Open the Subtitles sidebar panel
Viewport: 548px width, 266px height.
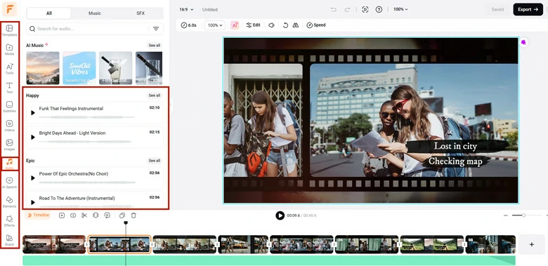coord(9,107)
